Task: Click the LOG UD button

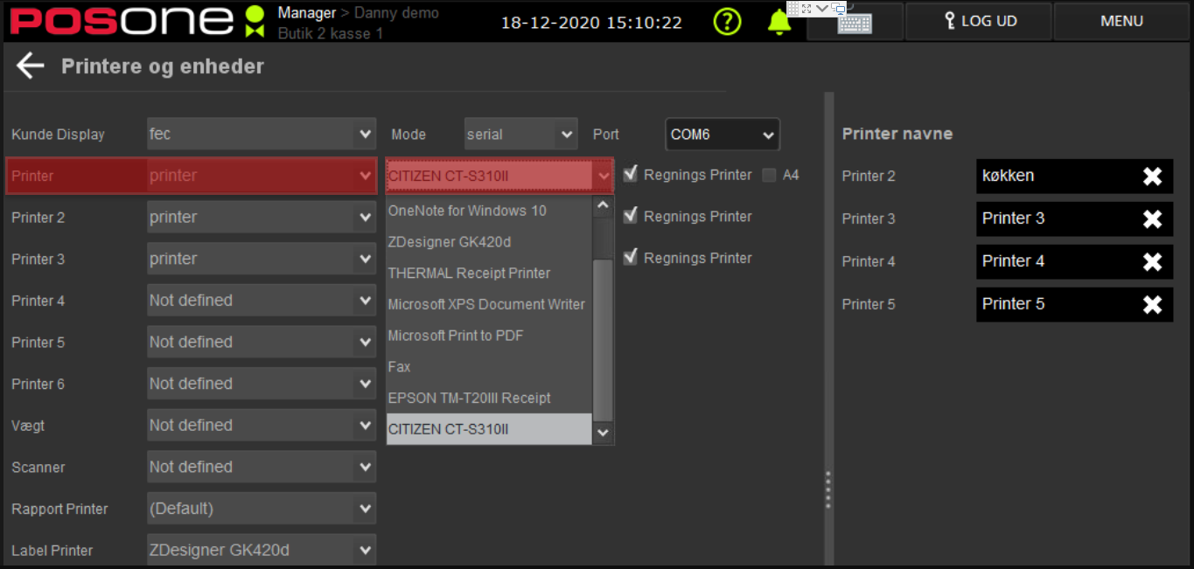Action: click(x=978, y=21)
